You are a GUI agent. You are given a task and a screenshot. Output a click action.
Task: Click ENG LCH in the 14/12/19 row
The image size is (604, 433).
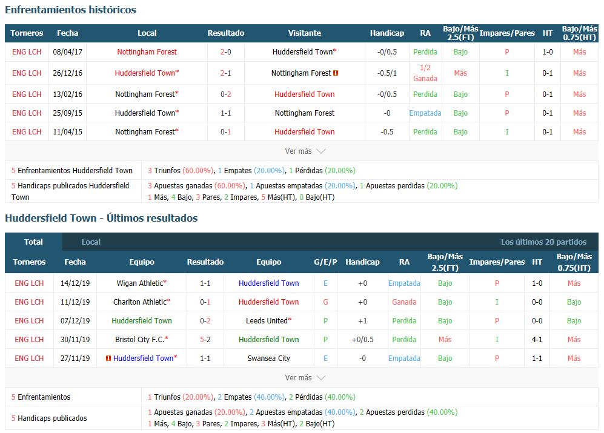click(x=29, y=283)
